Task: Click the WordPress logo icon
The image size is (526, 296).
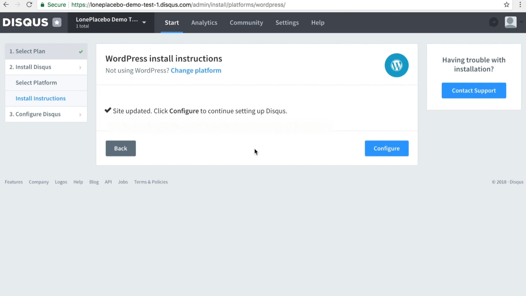Action: point(396,65)
